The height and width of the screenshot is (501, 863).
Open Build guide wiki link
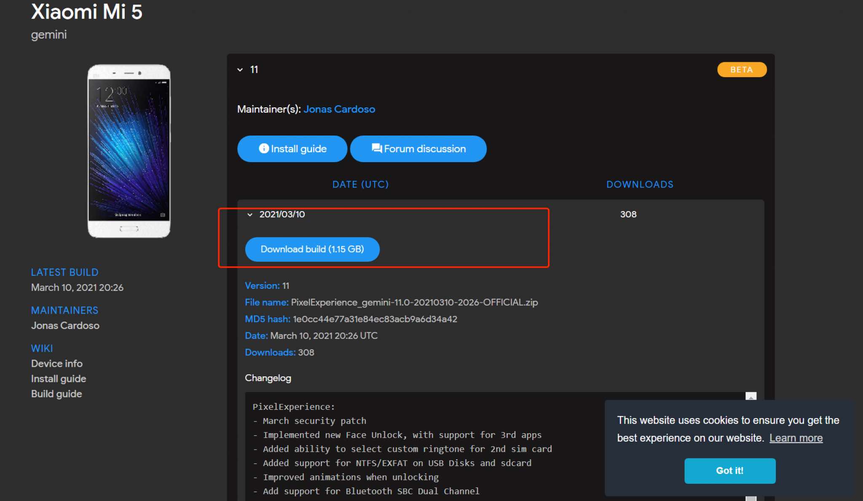pyautogui.click(x=56, y=394)
